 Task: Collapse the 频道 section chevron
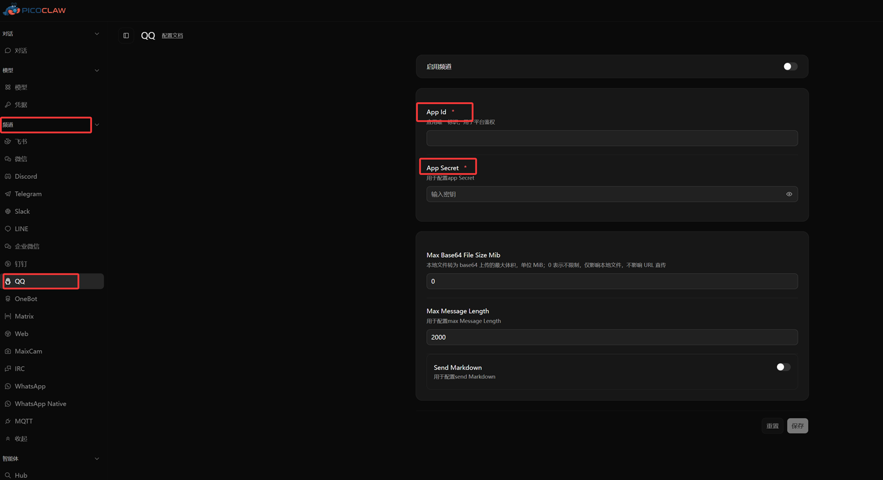coord(97,125)
